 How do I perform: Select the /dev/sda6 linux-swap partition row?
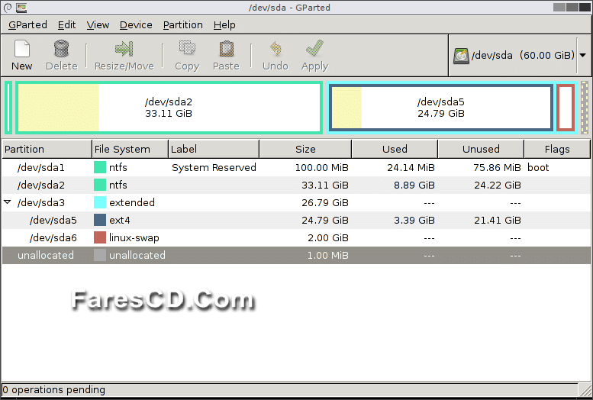pyautogui.click(x=296, y=237)
